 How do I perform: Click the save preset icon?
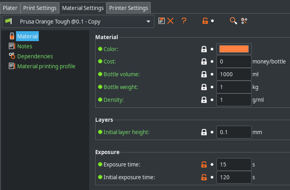tap(162, 21)
